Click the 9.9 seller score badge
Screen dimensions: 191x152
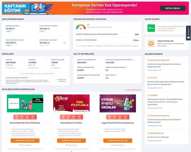[x=151, y=28]
